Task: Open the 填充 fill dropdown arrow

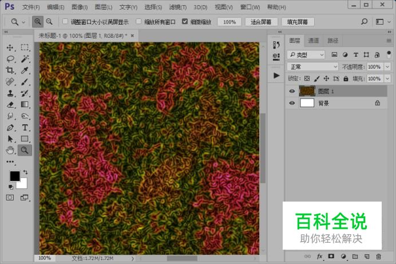Action: coord(387,78)
